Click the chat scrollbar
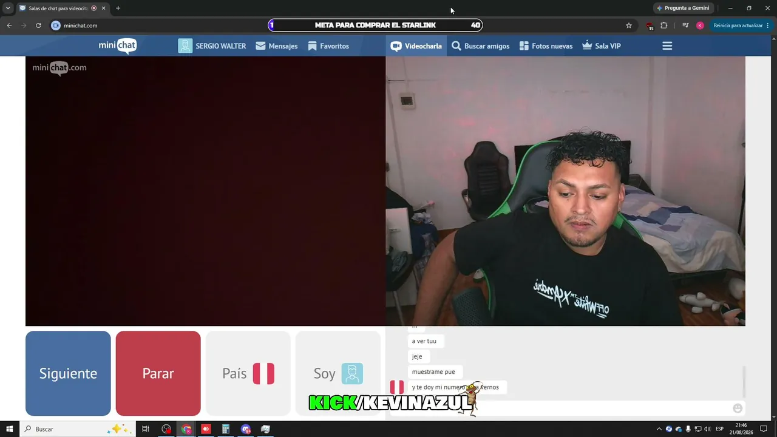This screenshot has height=437, width=777. click(x=744, y=381)
